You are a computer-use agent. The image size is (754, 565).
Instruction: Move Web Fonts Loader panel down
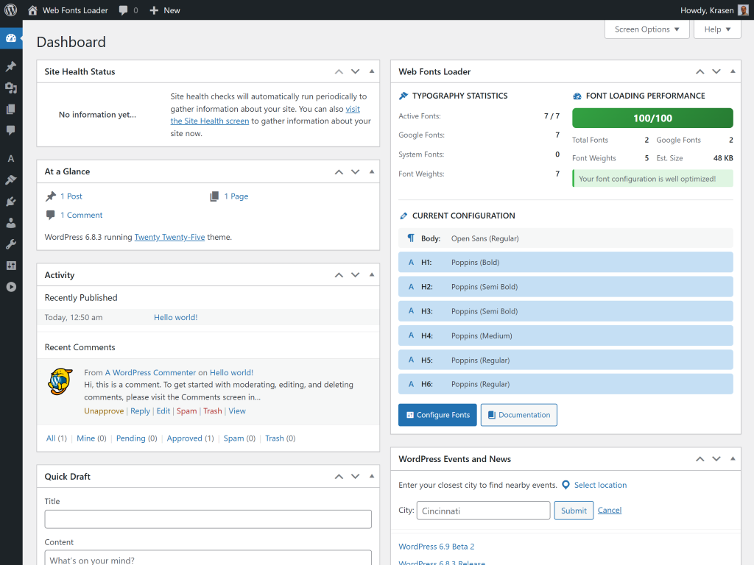click(x=716, y=71)
